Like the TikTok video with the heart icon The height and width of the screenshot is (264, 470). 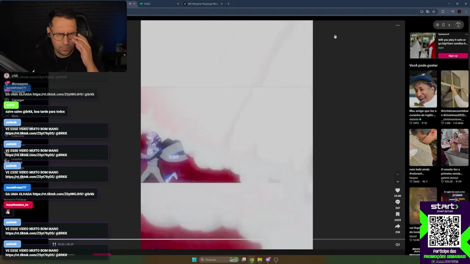(397, 190)
